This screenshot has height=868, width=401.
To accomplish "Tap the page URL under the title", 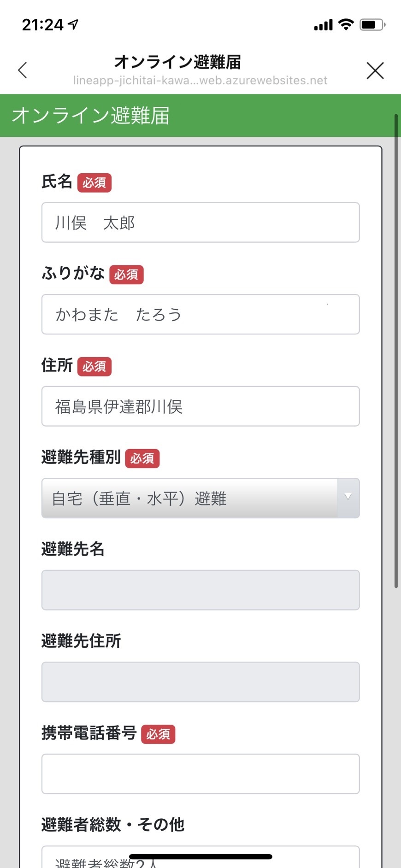I will coord(200,81).
